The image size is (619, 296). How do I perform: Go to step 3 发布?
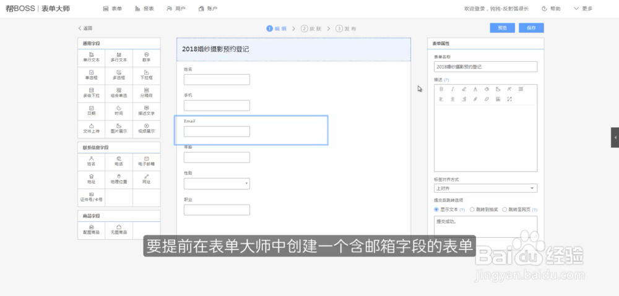(x=346, y=28)
